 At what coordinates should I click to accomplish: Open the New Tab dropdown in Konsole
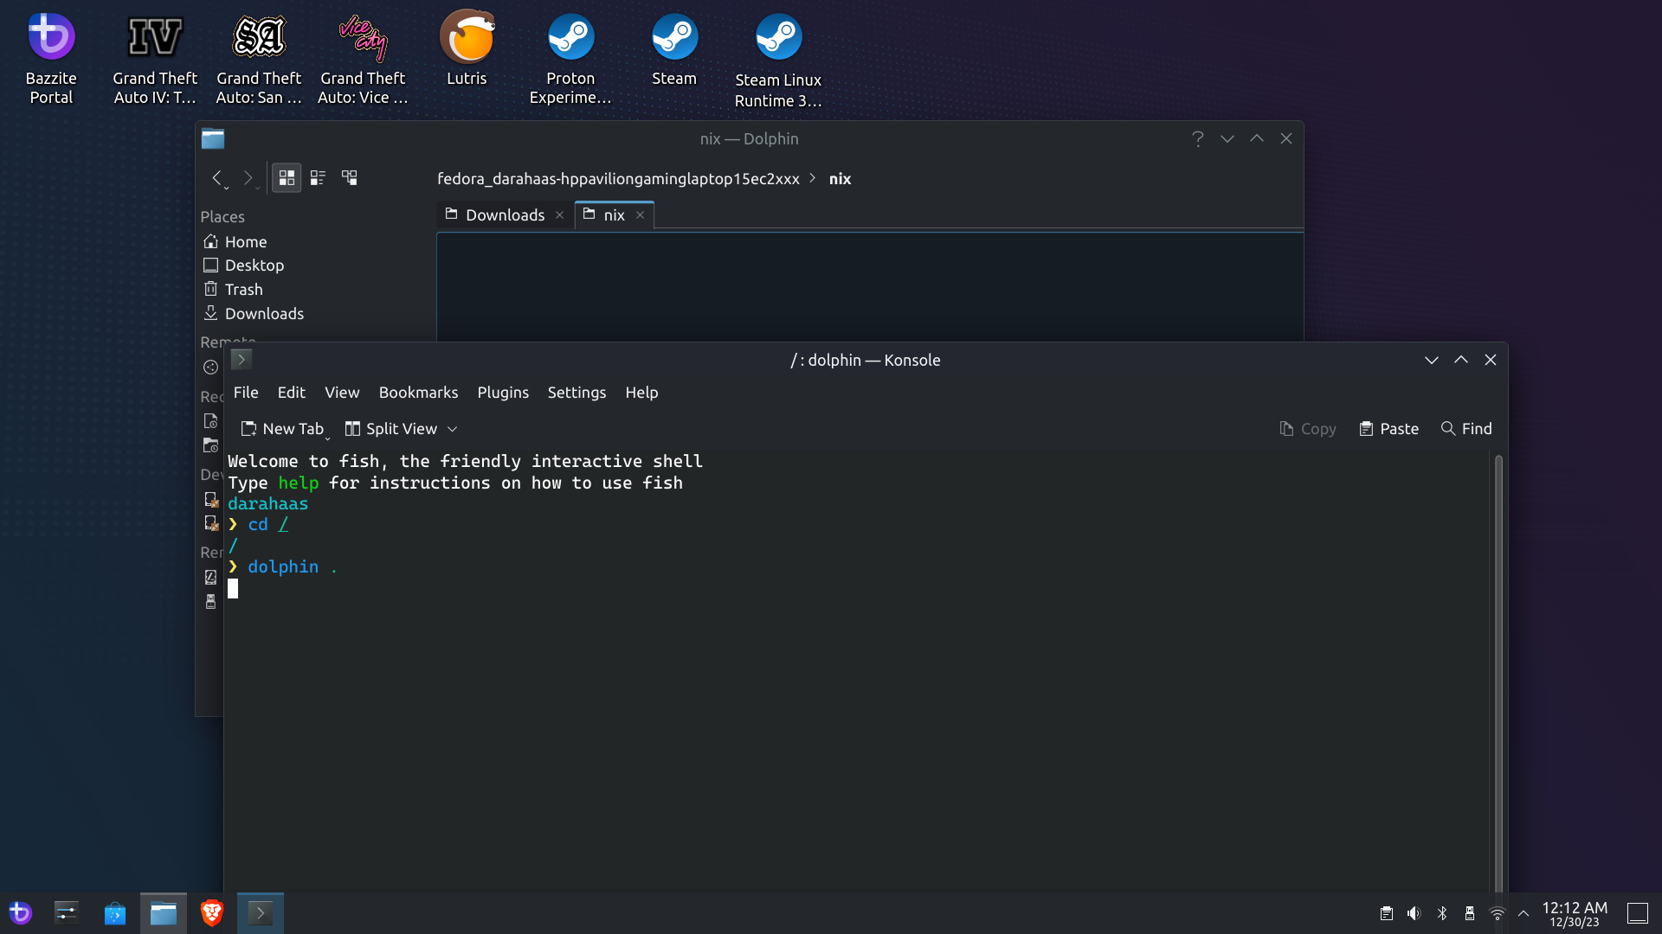[328, 438]
